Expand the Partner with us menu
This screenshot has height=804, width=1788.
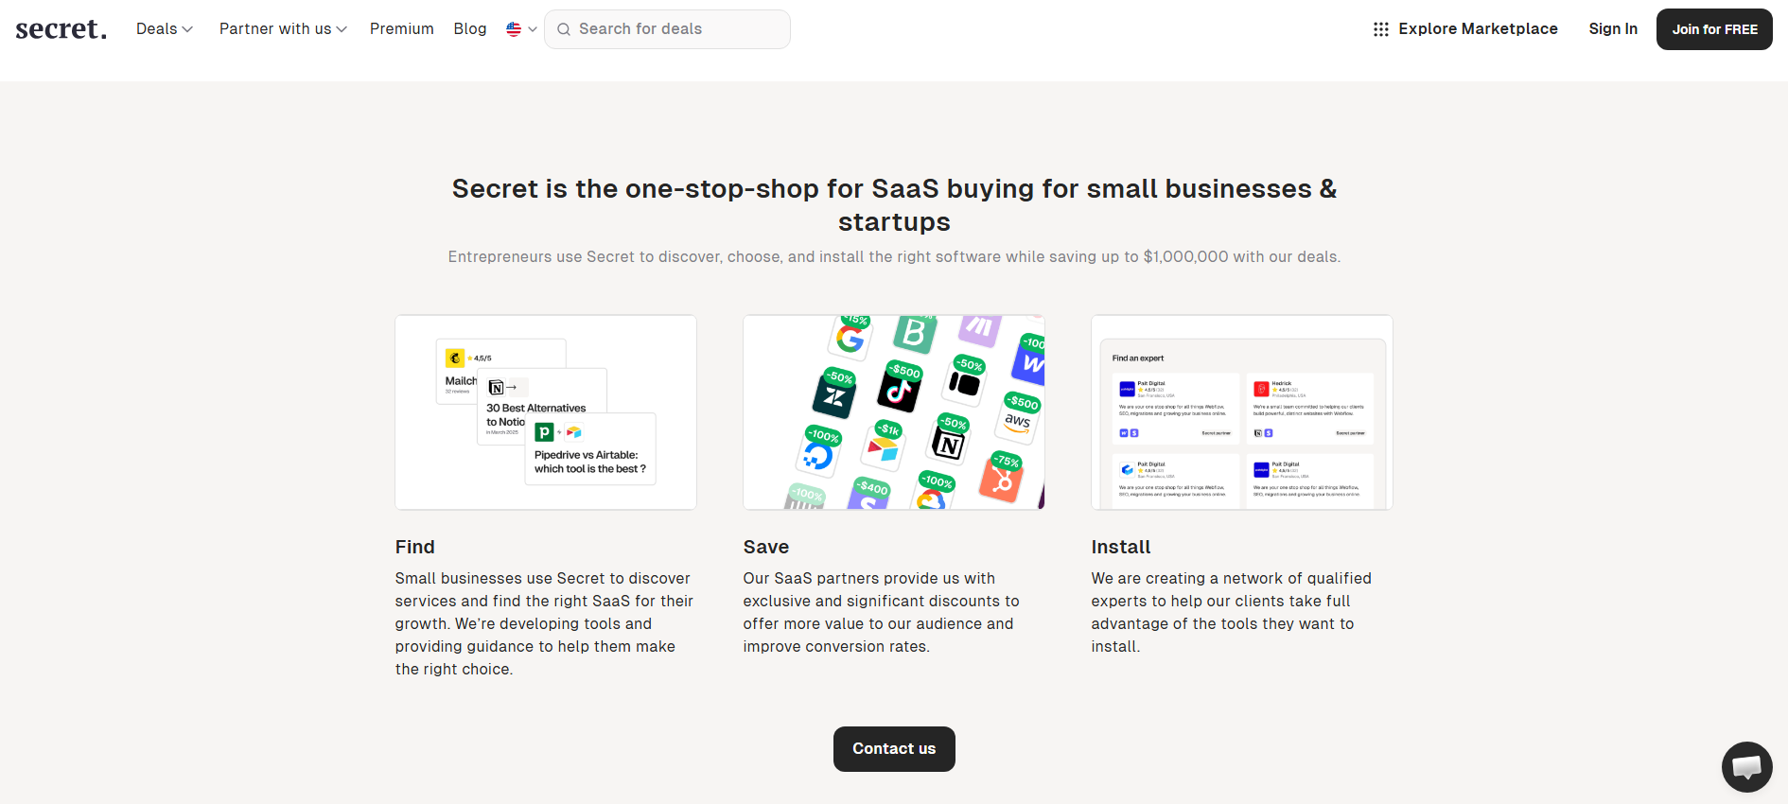(283, 29)
